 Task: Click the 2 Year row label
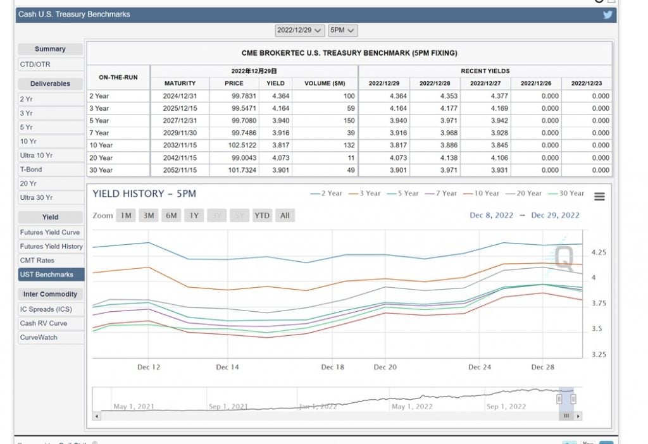tap(99, 96)
